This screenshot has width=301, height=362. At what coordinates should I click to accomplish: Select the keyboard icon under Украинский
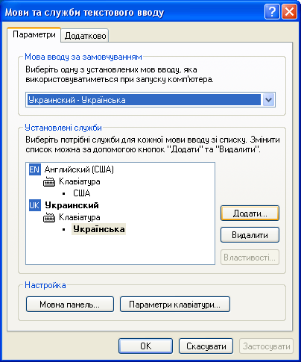click(49, 217)
